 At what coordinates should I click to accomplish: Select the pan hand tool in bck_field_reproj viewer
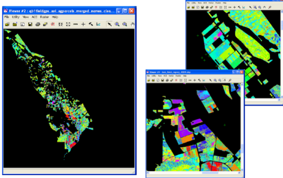(225, 80)
